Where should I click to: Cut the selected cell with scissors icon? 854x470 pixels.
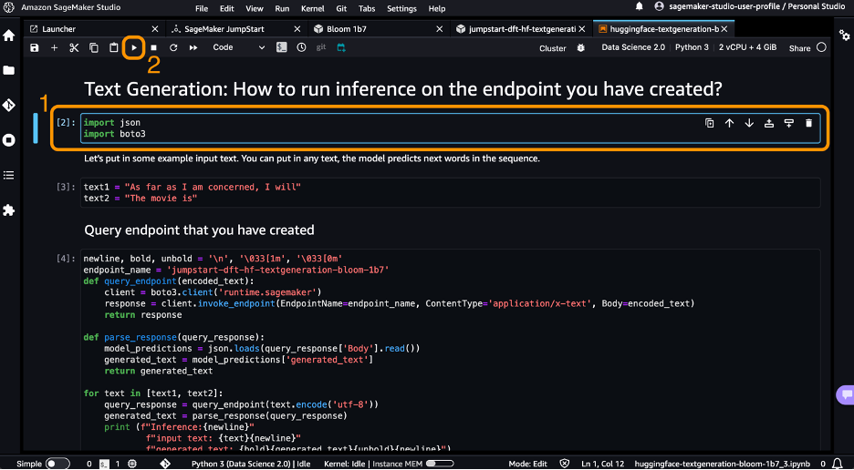tap(75, 47)
